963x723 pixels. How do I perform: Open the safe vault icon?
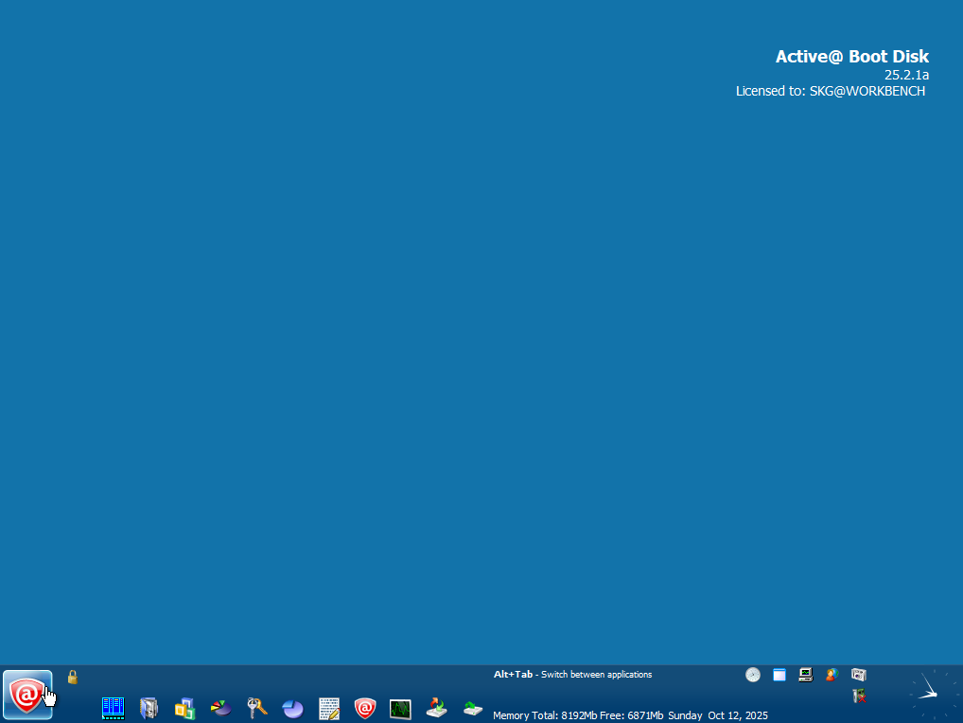pos(149,707)
